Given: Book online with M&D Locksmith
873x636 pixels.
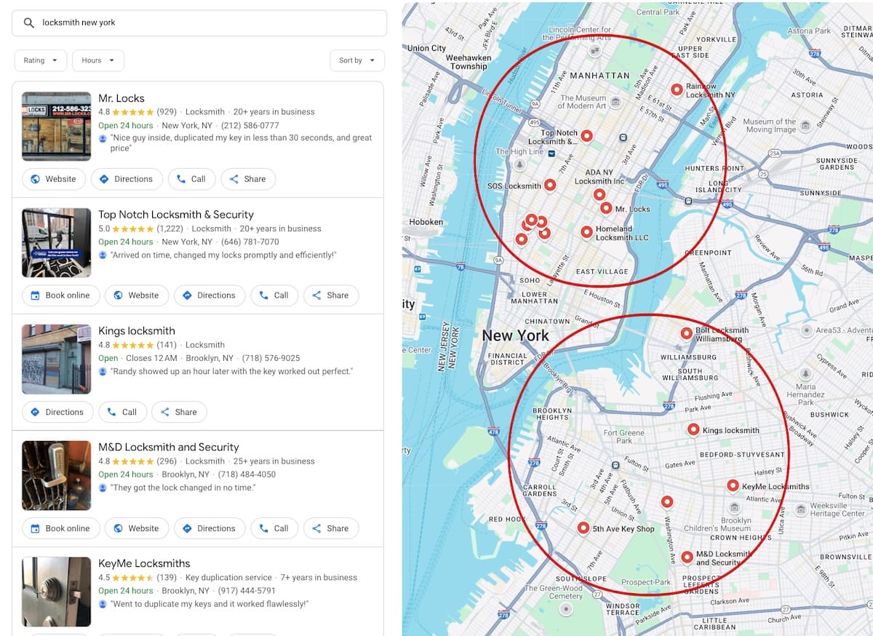Looking at the screenshot, I should [60, 528].
